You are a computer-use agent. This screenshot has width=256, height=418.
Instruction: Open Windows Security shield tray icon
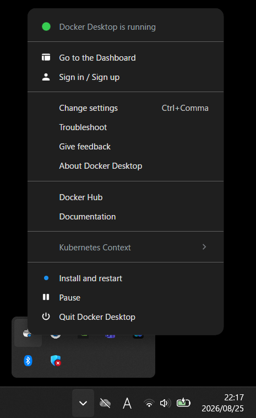56,361
